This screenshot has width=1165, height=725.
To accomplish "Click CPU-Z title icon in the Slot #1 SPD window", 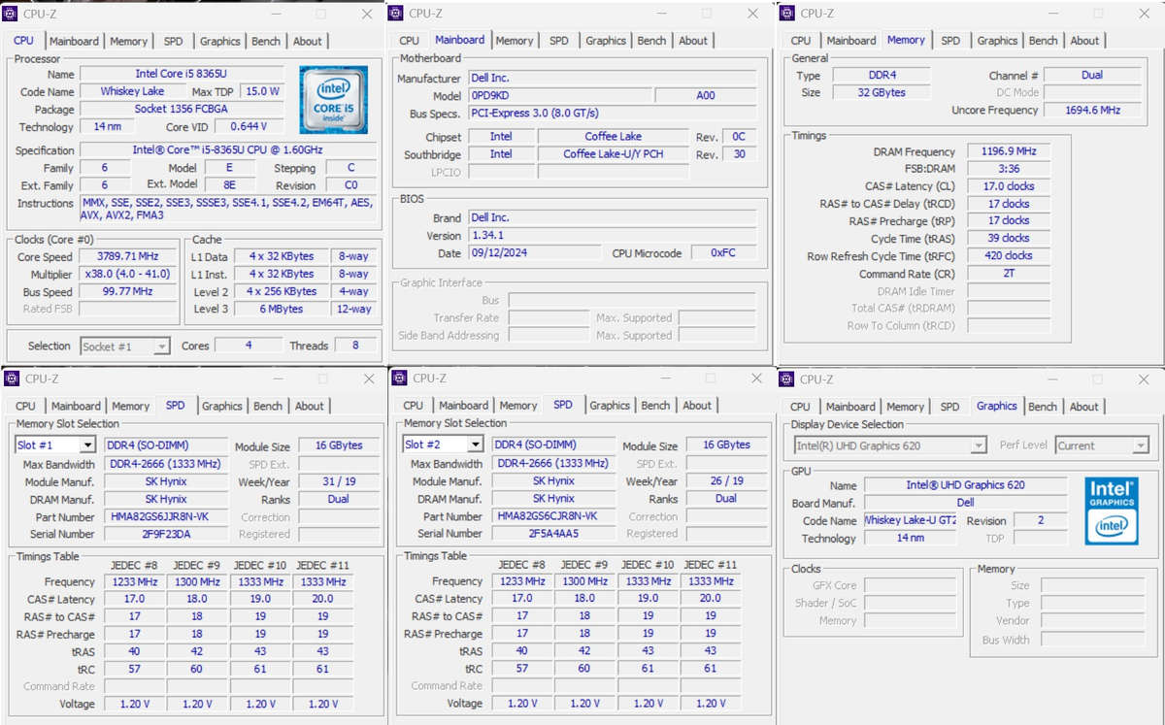I will point(12,379).
